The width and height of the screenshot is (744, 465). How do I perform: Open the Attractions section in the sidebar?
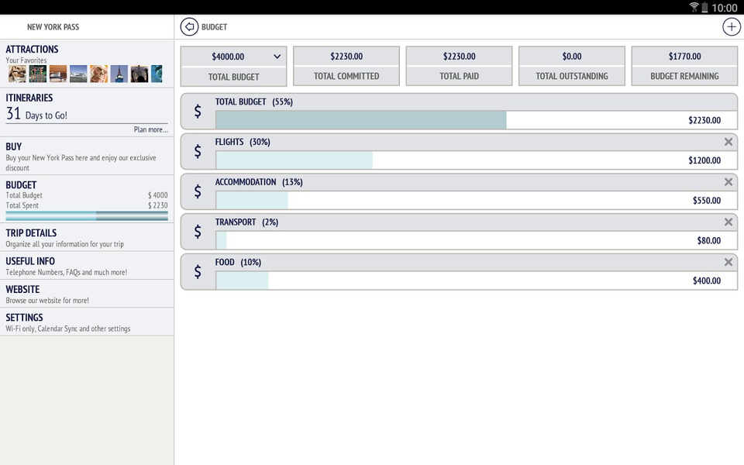tap(87, 64)
